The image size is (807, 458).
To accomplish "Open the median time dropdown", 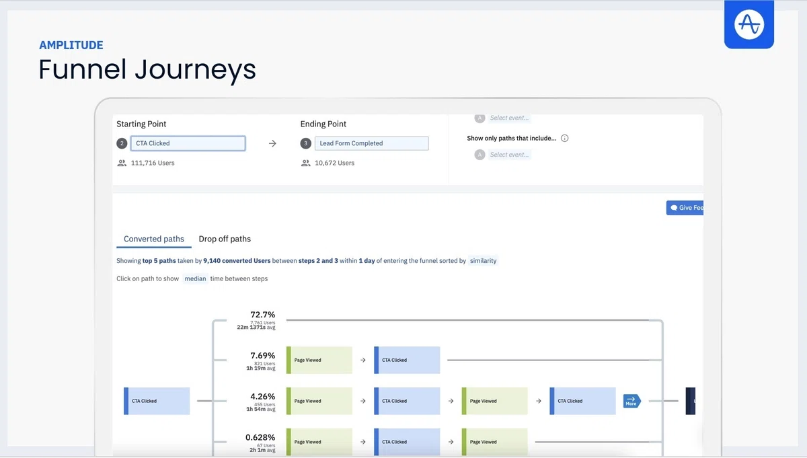I will (x=195, y=278).
